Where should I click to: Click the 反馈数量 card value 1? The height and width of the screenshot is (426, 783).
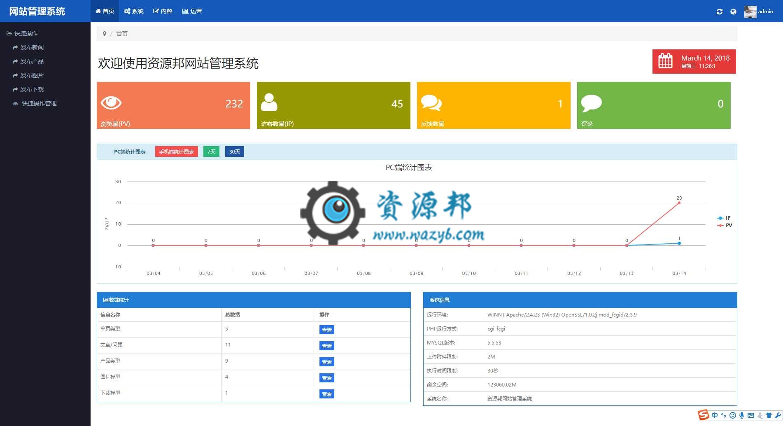[x=560, y=104]
